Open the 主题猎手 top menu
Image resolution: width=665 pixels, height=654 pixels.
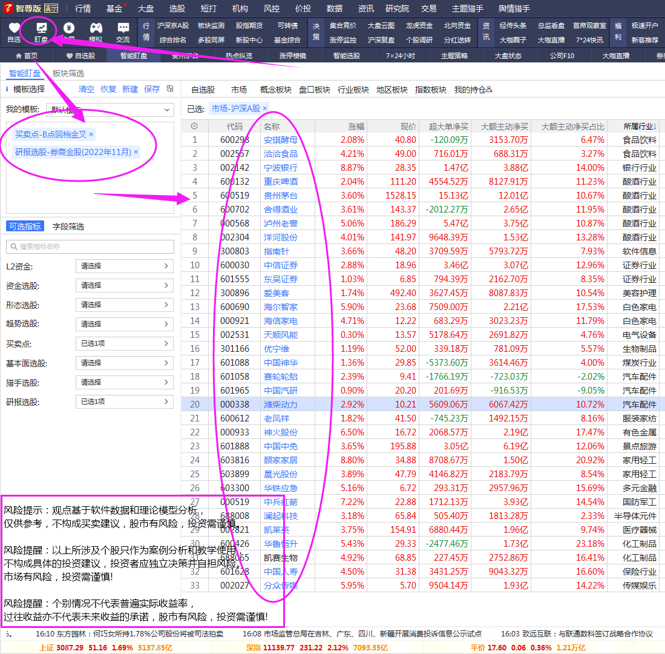click(x=467, y=8)
